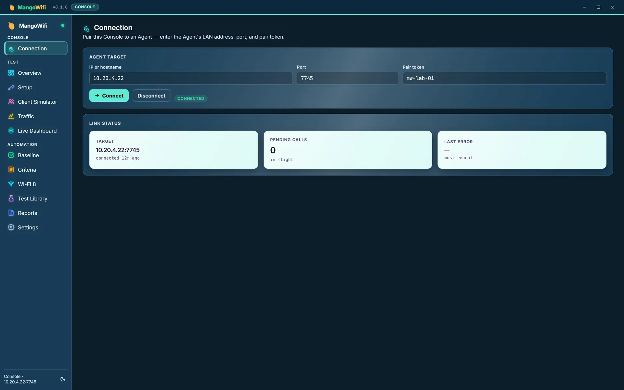Viewport: 624px width, 390px height.
Task: Select the Target card reading 10.20.4.22:7745
Action: pyautogui.click(x=174, y=150)
